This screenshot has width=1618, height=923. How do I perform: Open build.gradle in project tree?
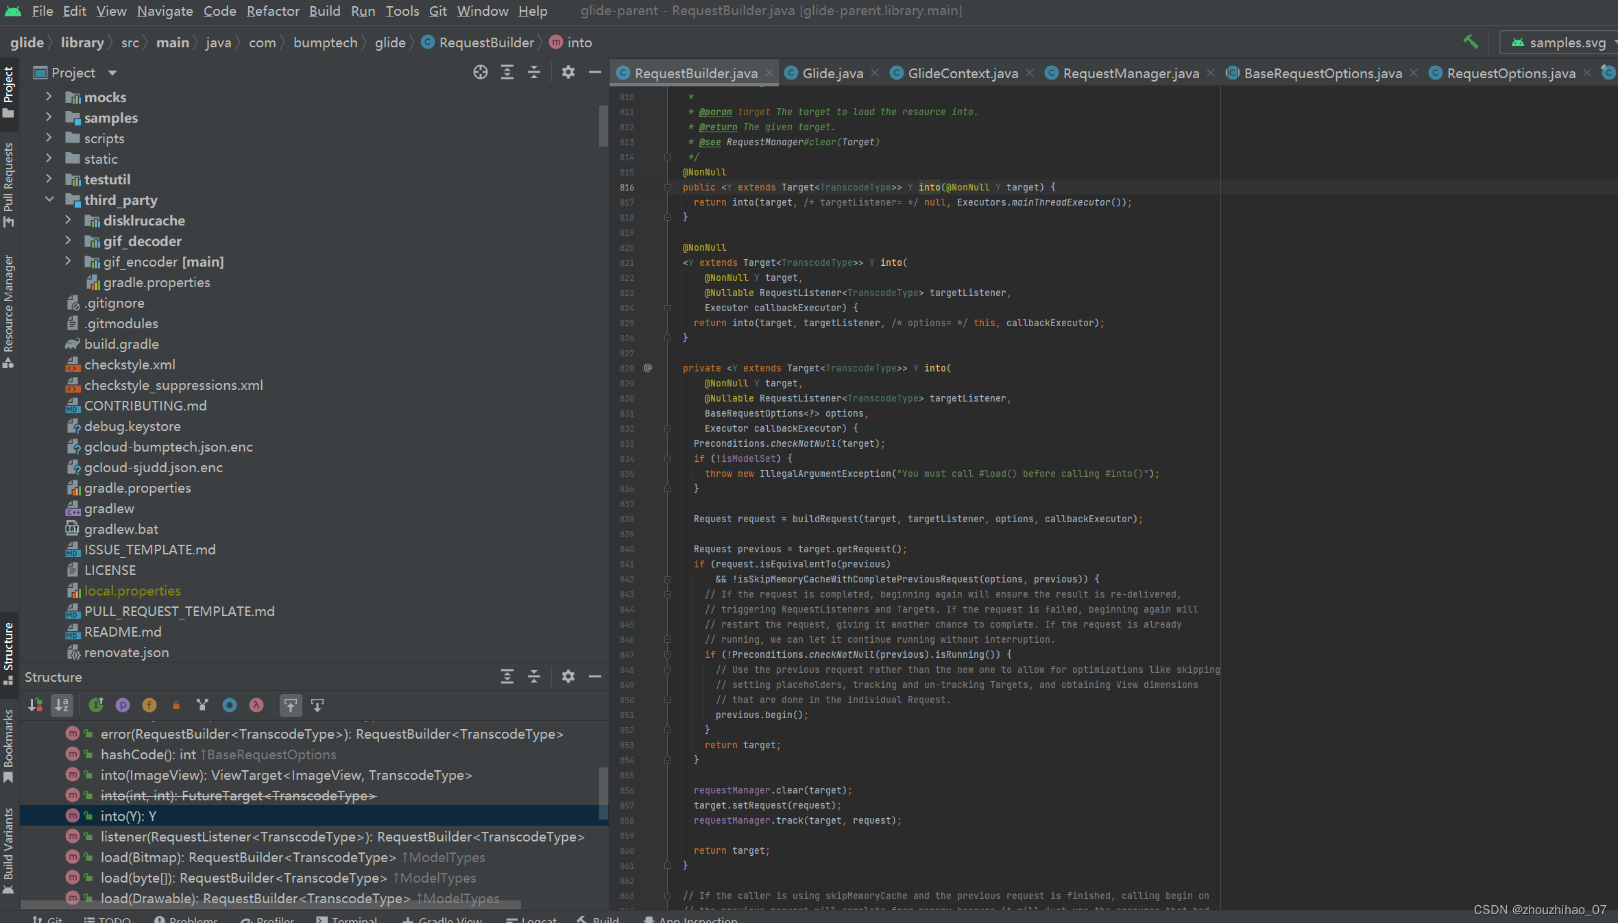tap(121, 344)
